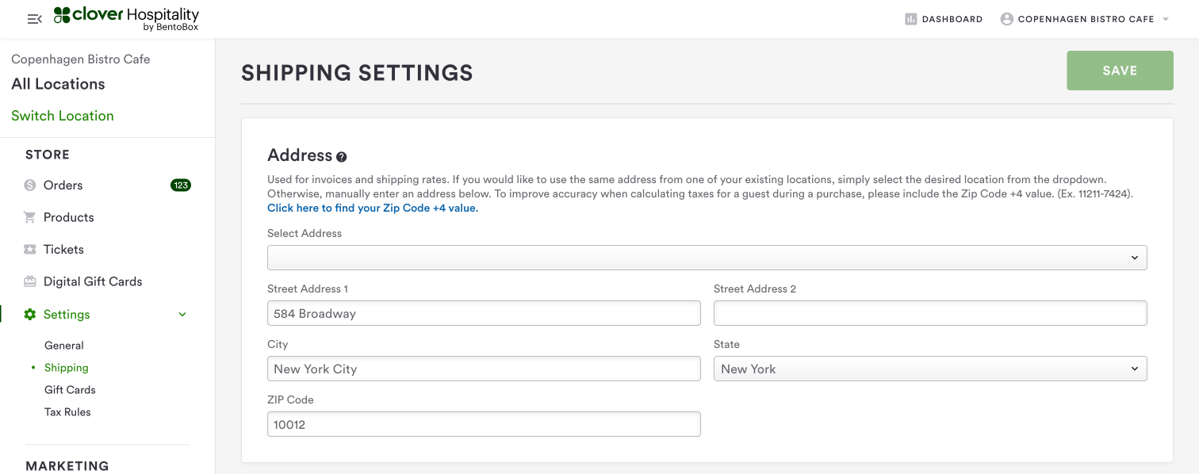Viewport: 1199px width, 474px height.
Task: Go to General settings
Action: 64,346
